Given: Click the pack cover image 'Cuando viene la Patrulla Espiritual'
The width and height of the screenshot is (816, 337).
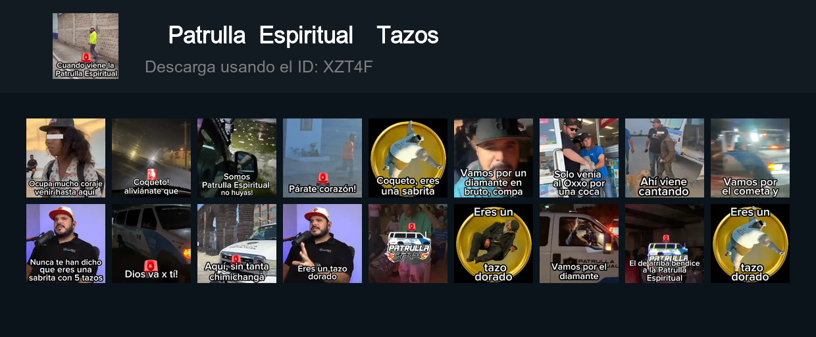Looking at the screenshot, I should point(86,46).
